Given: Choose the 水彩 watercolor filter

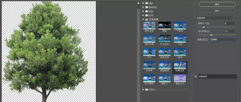Looking at the screenshot, I should coord(149,52).
